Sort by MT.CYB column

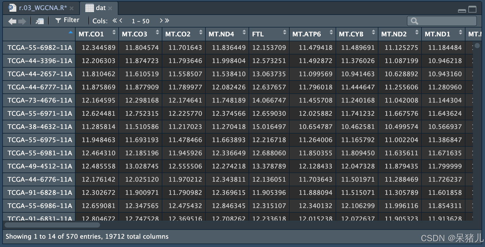point(357,34)
